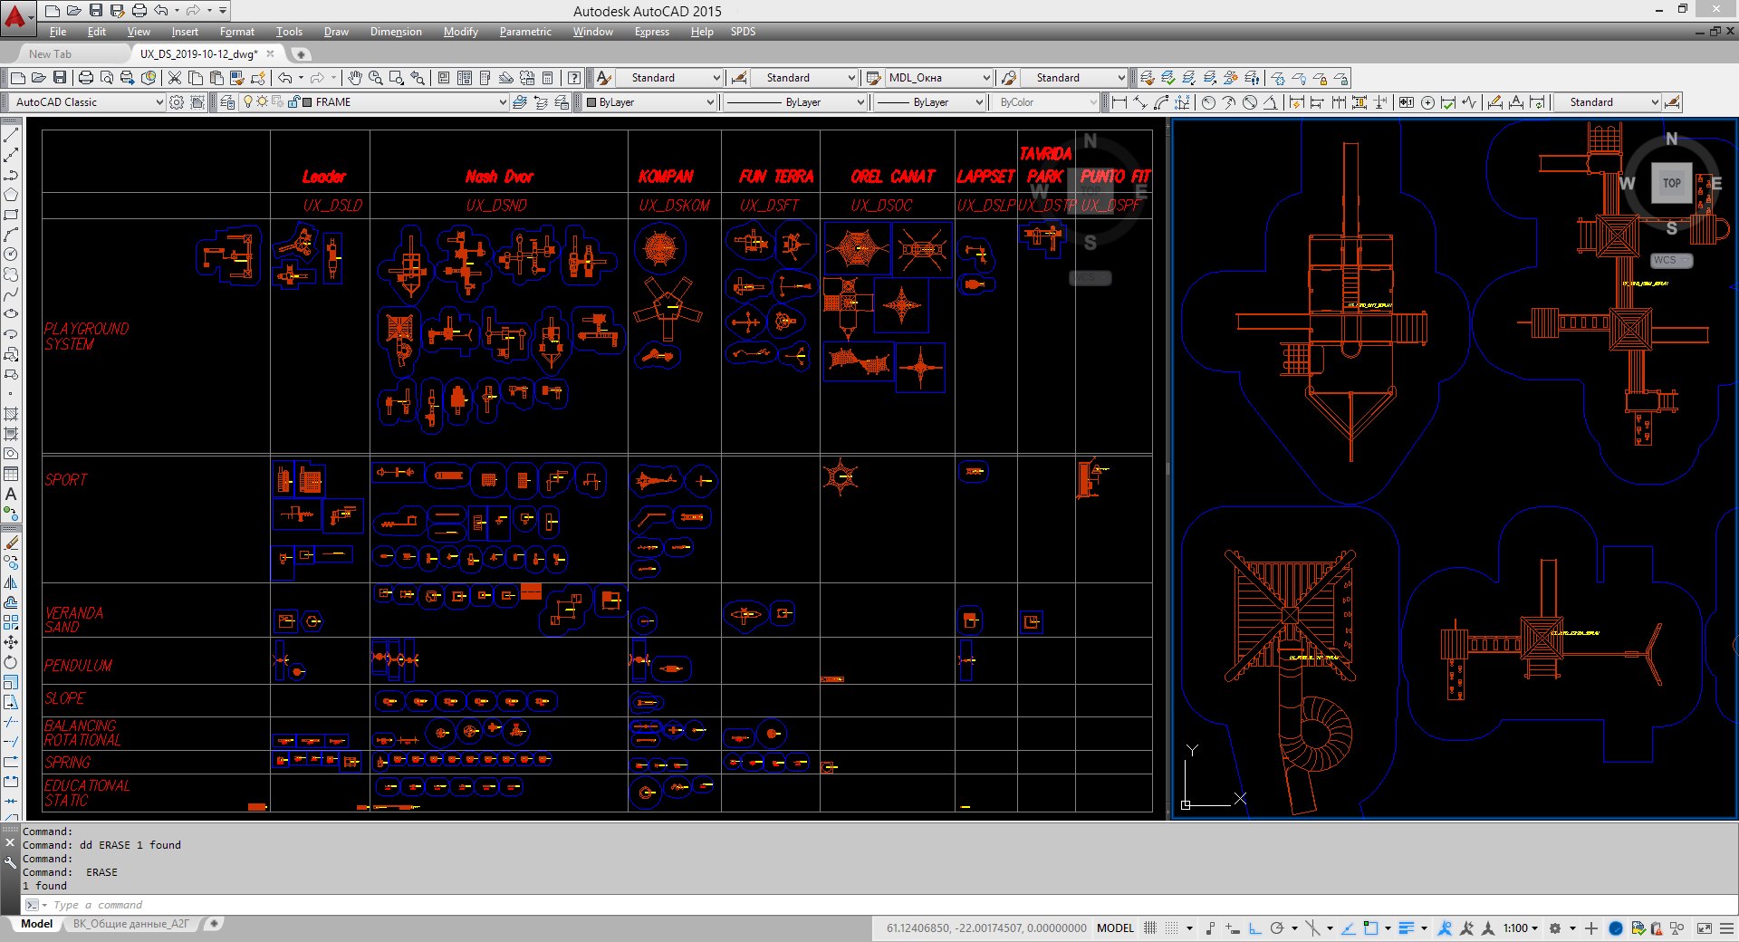Select the Line tool in Draw toolbar

coord(11,135)
